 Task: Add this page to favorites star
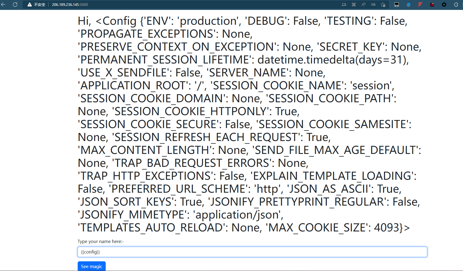pyautogui.click(x=383, y=5)
